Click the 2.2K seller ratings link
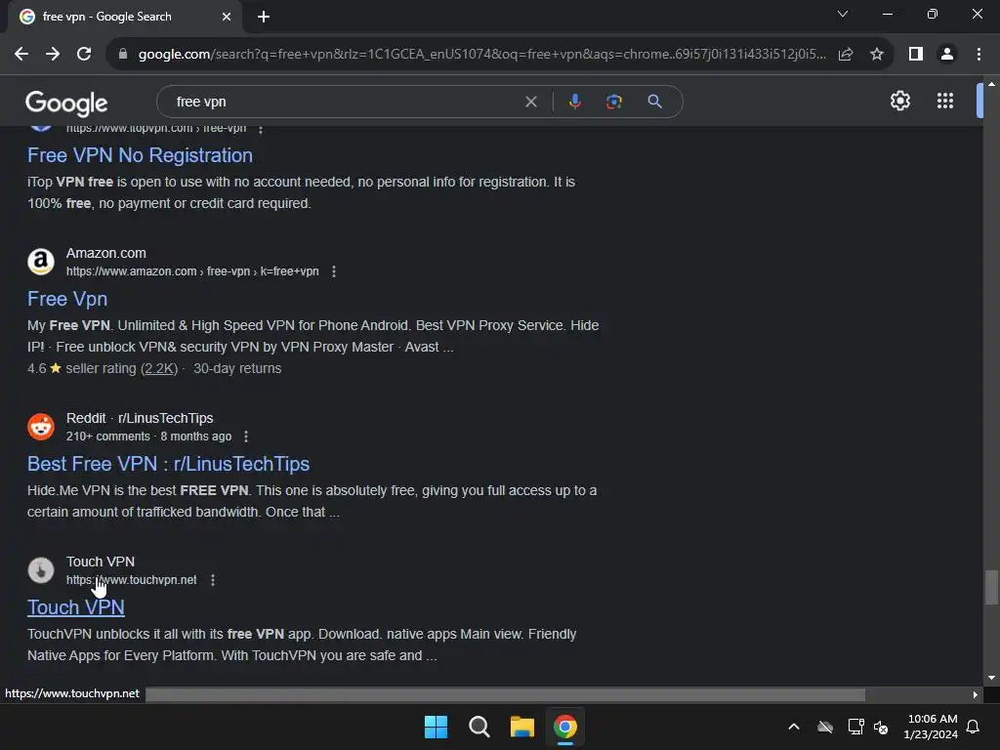The image size is (1000, 750). pyautogui.click(x=159, y=368)
